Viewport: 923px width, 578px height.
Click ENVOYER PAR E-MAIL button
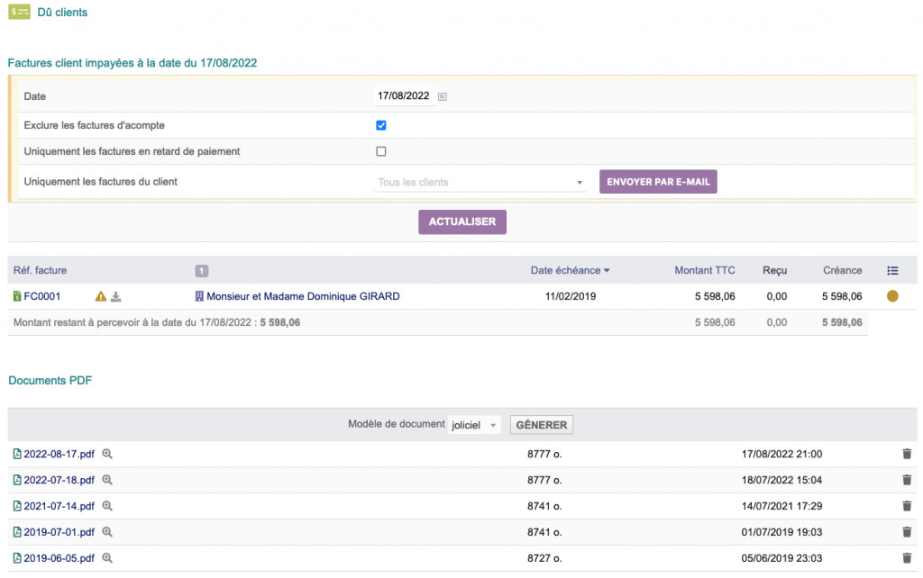click(658, 182)
